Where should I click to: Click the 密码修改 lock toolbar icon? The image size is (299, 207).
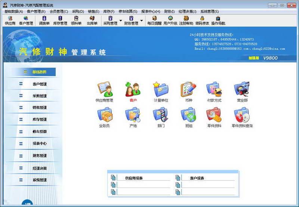(x=202, y=21)
